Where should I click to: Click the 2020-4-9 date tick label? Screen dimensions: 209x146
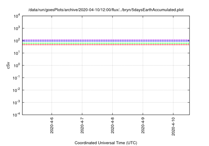tap(143, 125)
